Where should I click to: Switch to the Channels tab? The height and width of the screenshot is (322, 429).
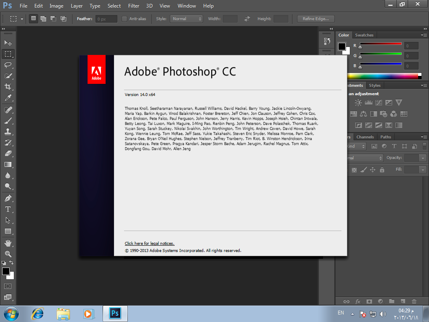tap(365, 137)
